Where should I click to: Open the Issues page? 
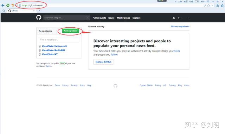pyautogui.click(x=111, y=18)
